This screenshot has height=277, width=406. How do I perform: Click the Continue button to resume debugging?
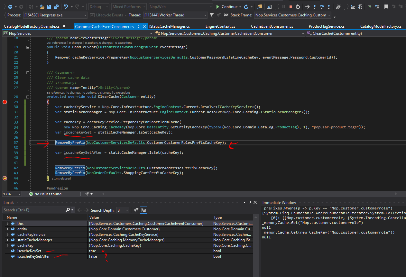pos(228,6)
